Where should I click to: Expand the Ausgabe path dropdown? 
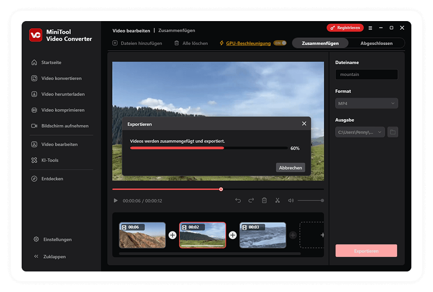(360, 132)
